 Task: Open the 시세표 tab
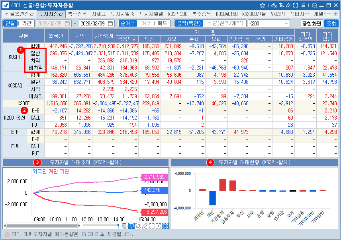(x=98, y=14)
